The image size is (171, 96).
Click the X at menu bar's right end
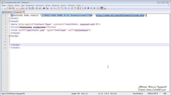coord(168,5)
